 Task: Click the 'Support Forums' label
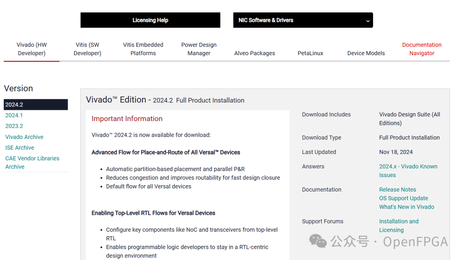323,221
